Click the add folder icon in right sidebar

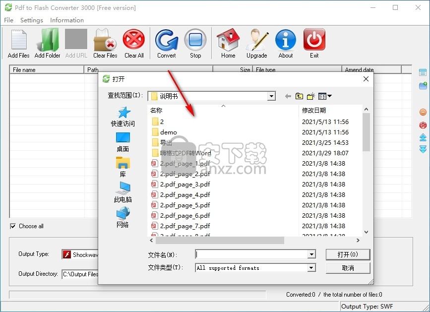(x=423, y=85)
